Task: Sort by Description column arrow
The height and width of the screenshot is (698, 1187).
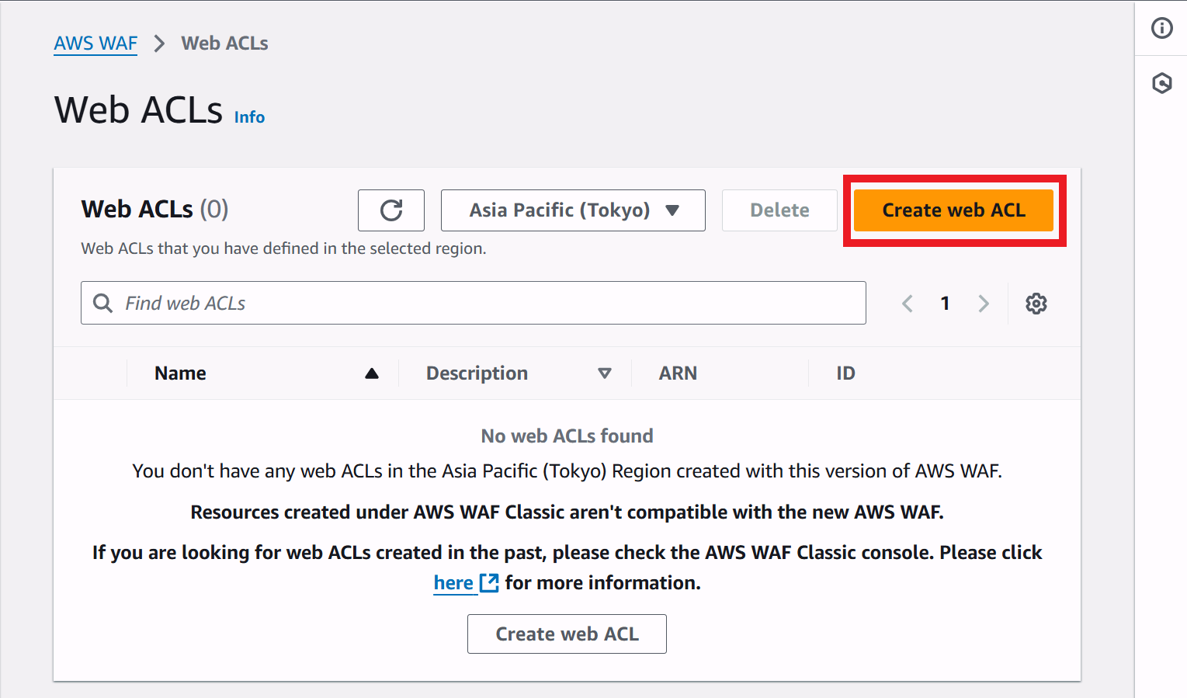Action: click(x=605, y=373)
